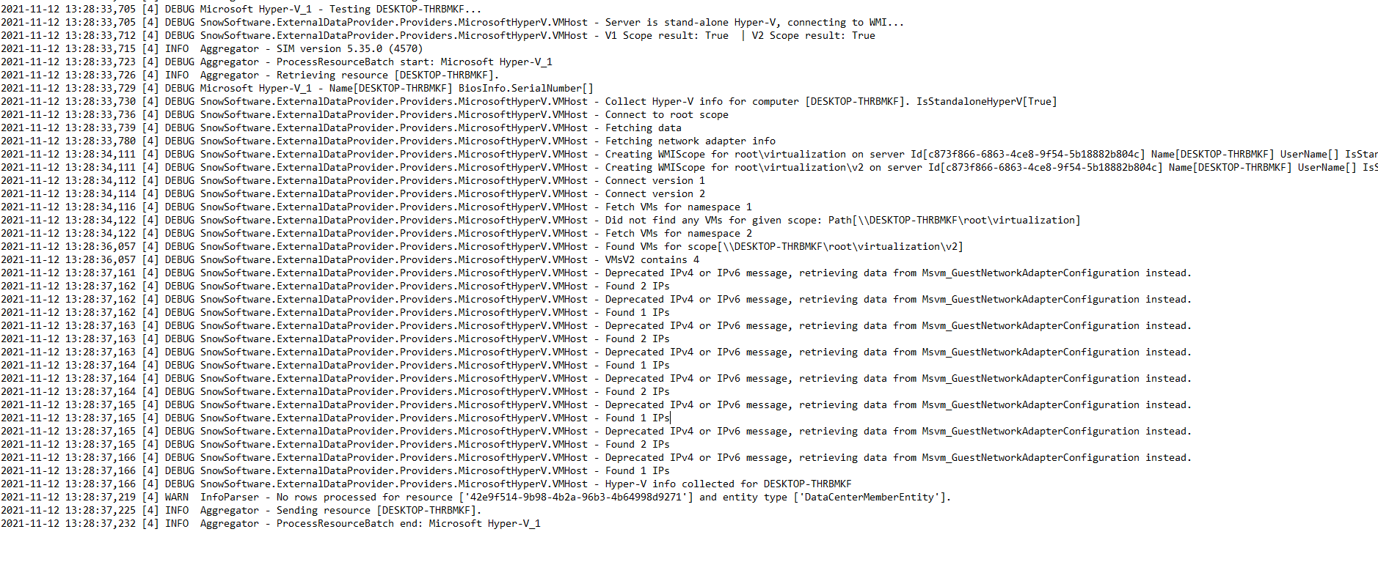1378x562 pixels.
Task: Click the 'ProcessResourceBatch end' log line
Action: tap(271, 523)
